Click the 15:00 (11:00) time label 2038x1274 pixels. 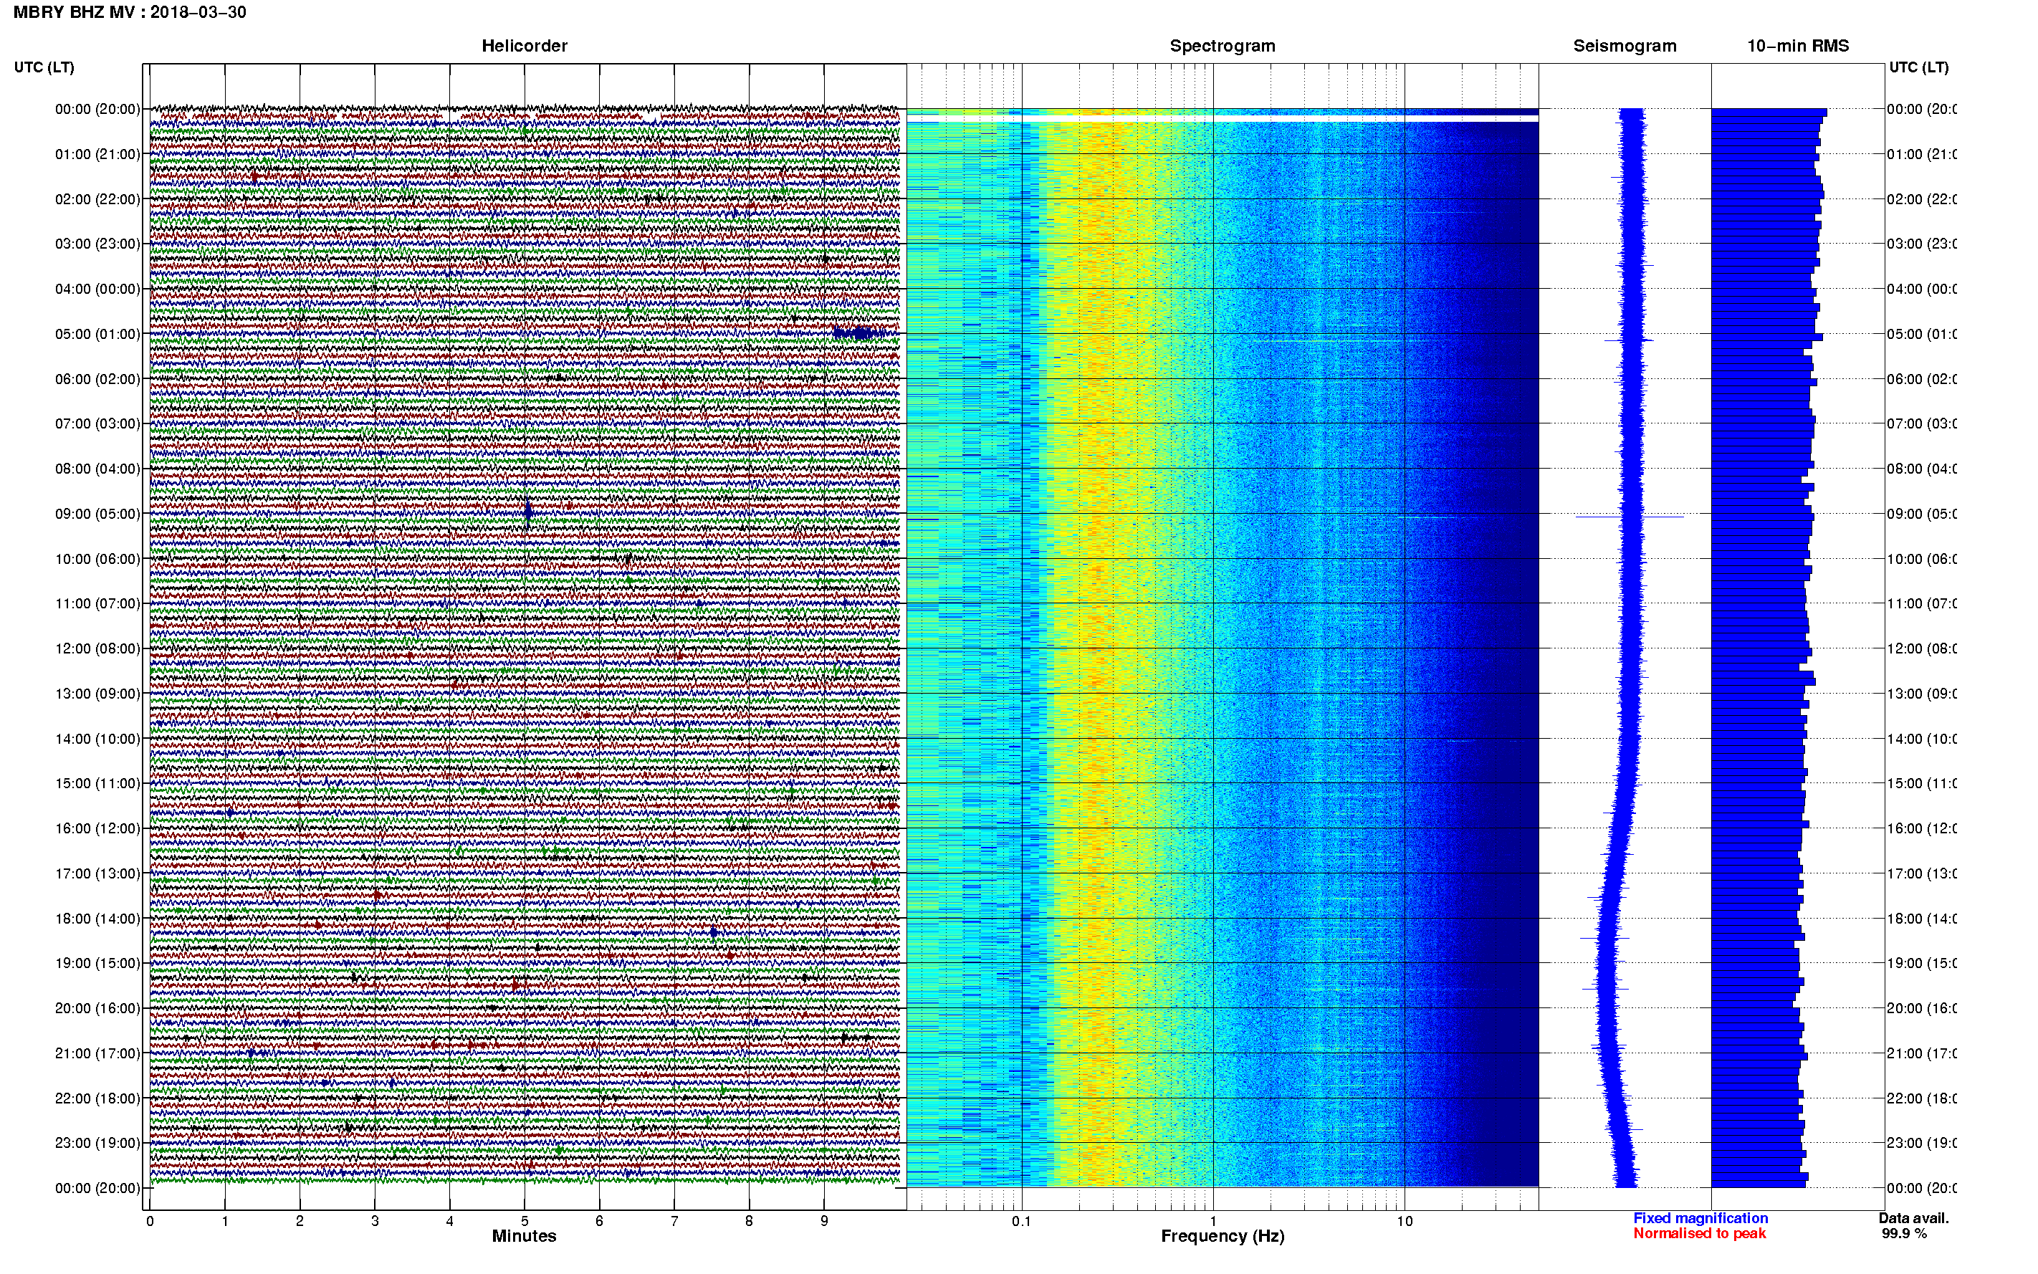pyautogui.click(x=97, y=784)
